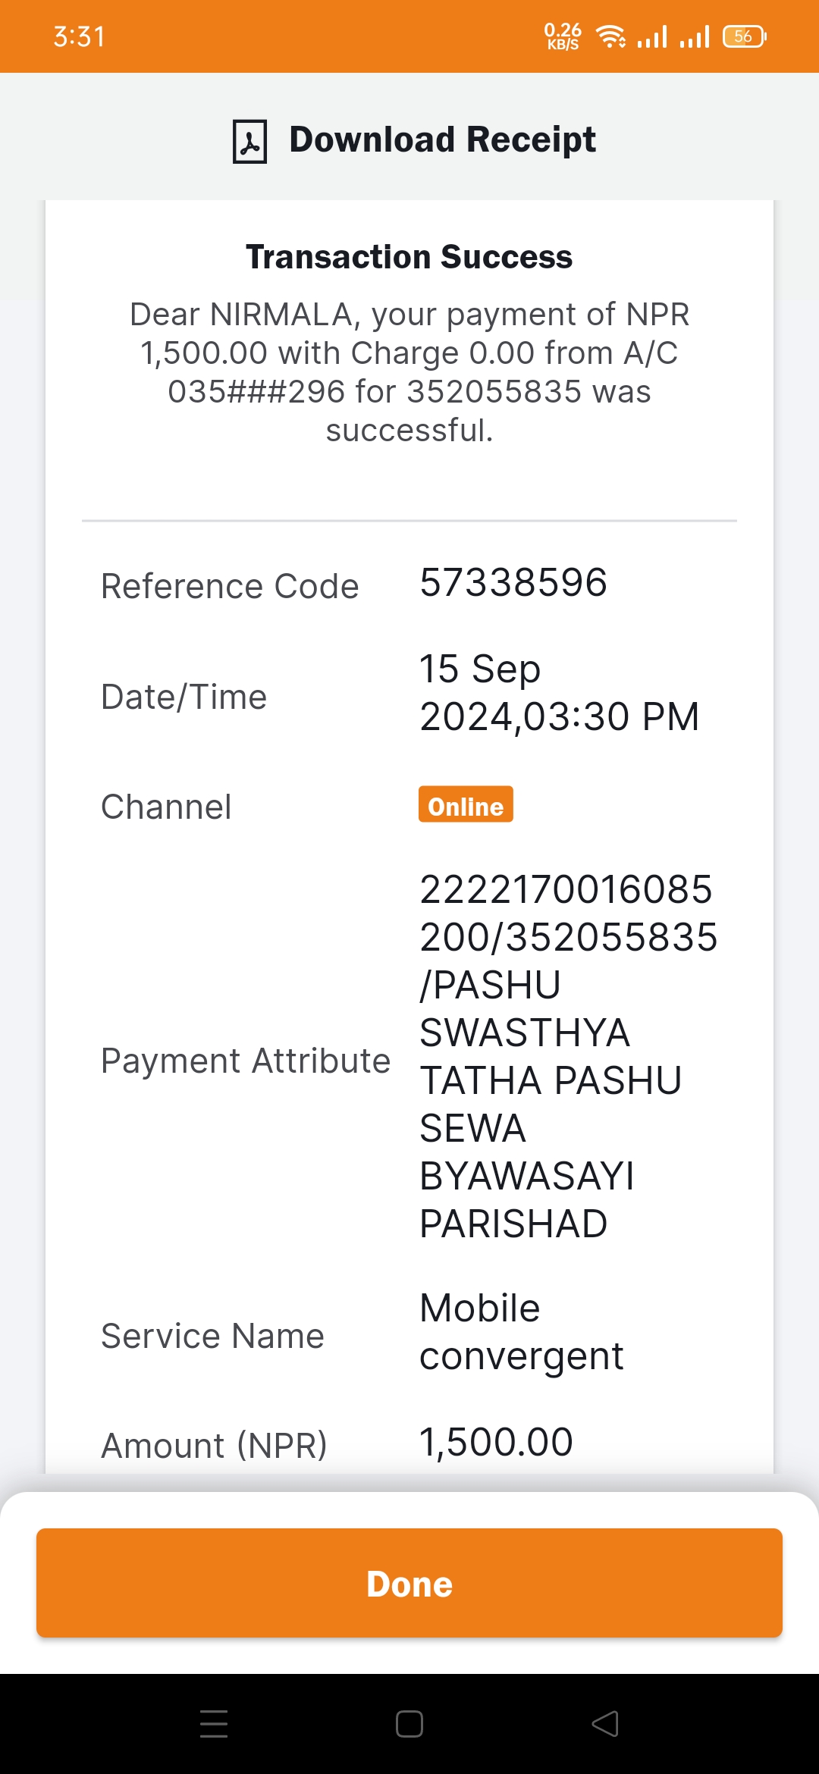This screenshot has width=819, height=1774.
Task: Tap the Wi-Fi status icon
Action: (x=611, y=36)
